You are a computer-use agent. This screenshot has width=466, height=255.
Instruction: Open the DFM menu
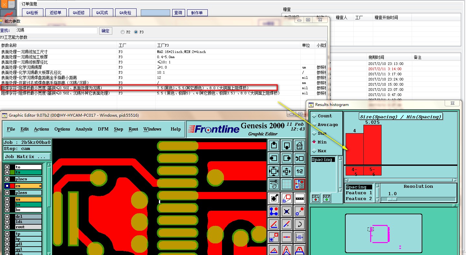pyautogui.click(x=103, y=129)
